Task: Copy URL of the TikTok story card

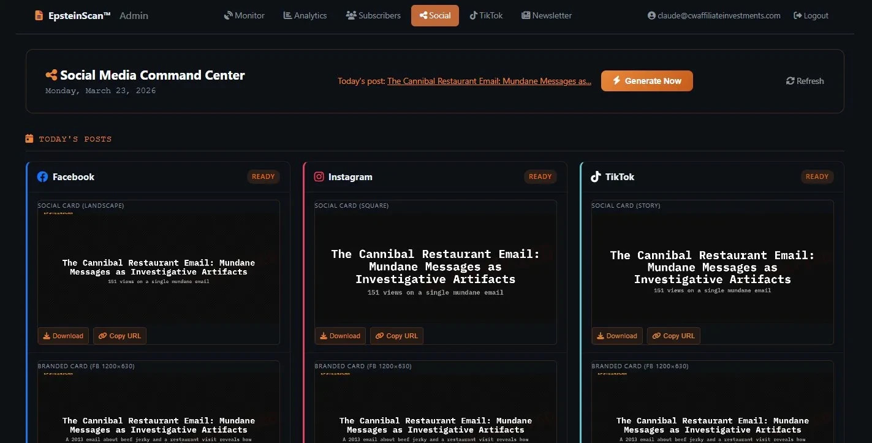Action: [673, 336]
